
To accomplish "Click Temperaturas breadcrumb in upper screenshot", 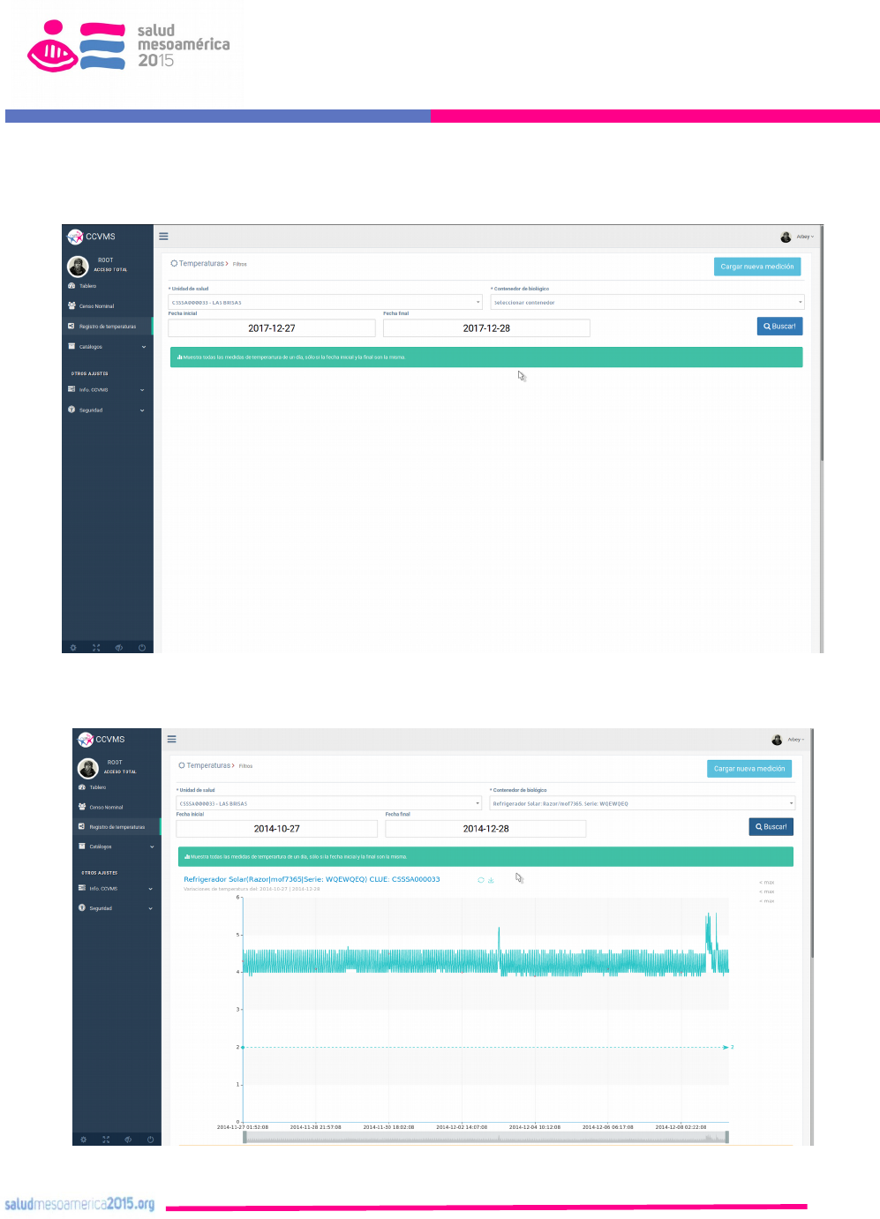I will click(x=201, y=264).
